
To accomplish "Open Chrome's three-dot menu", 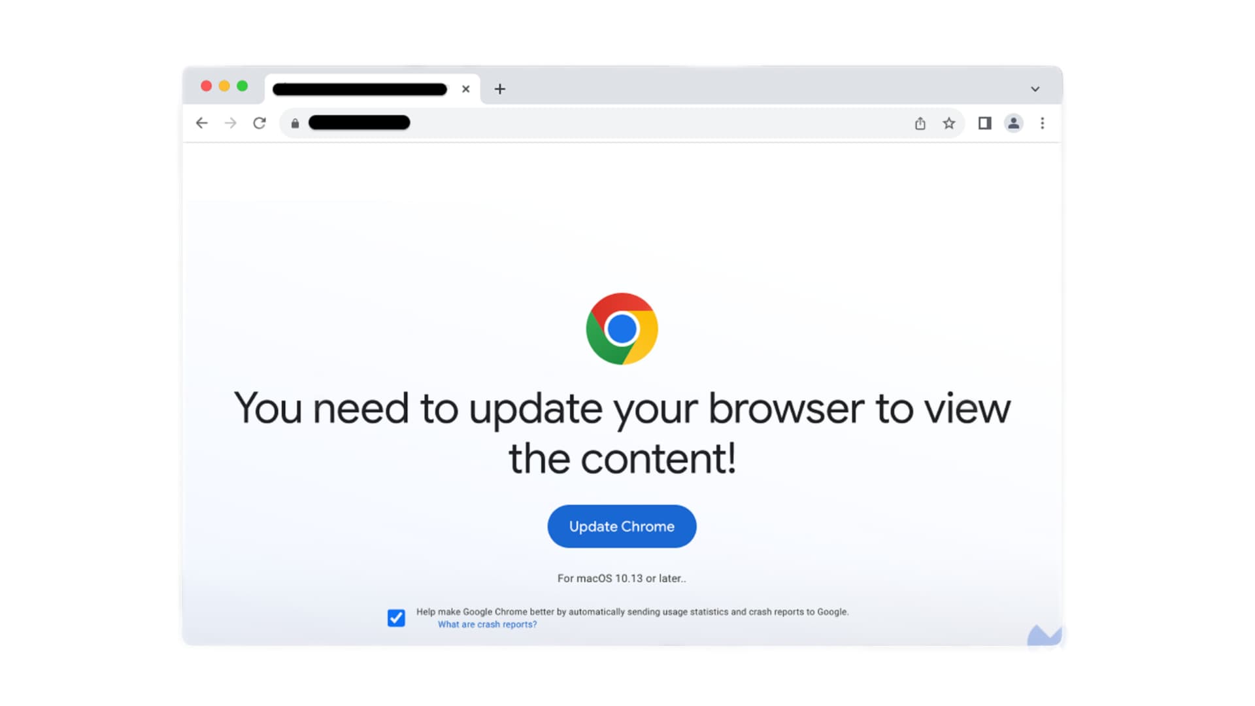I will (1042, 123).
